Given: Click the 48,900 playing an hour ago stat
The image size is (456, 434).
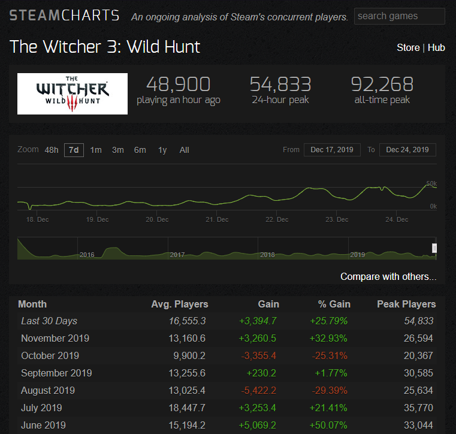Looking at the screenshot, I should click(x=179, y=90).
